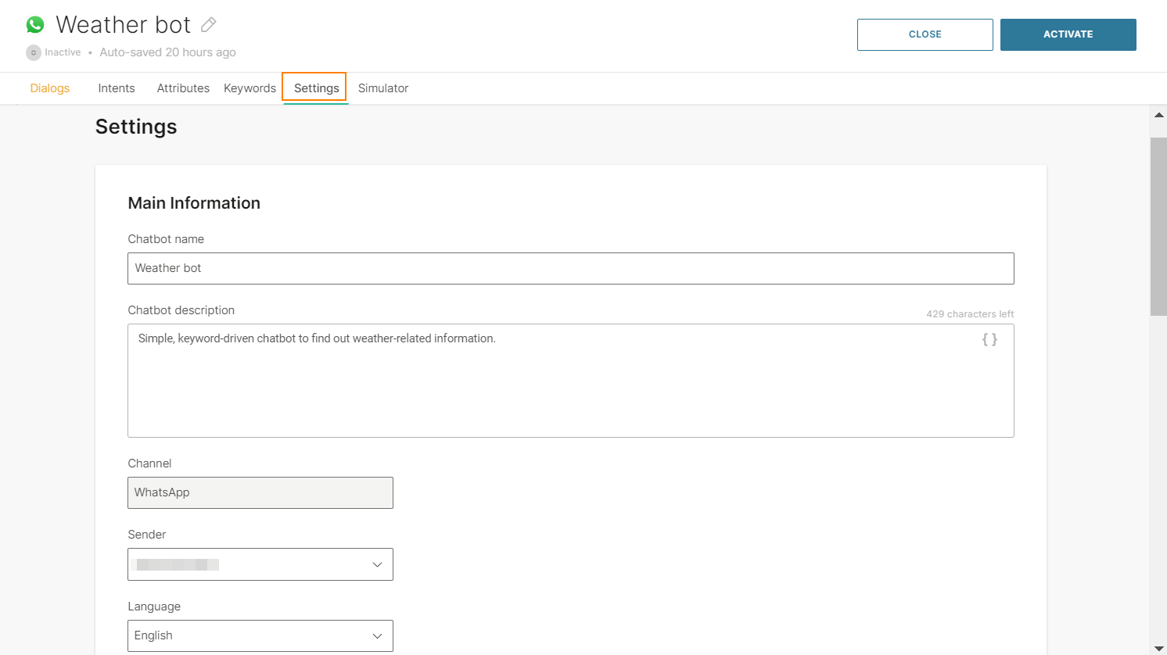
Task: Click the green WhatsApp logo icon
Action: click(35, 25)
